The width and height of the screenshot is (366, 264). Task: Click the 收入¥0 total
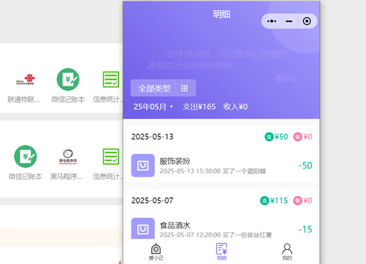tap(235, 107)
